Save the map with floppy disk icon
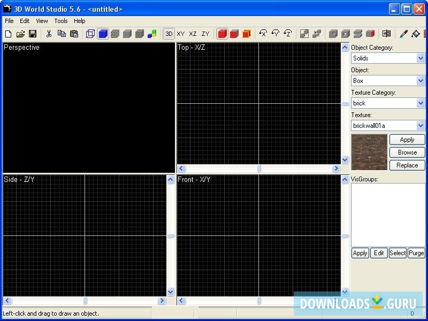This screenshot has width=428, height=321. coord(33,34)
